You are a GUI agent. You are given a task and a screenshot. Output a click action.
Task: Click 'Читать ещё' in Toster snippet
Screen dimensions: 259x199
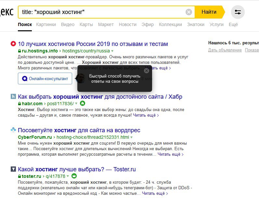(x=155, y=193)
